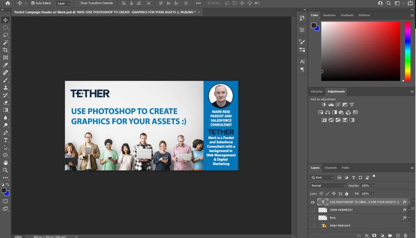Screen dimensions: 416x238
Task: Switch to the Channels tab
Action: coord(330,168)
